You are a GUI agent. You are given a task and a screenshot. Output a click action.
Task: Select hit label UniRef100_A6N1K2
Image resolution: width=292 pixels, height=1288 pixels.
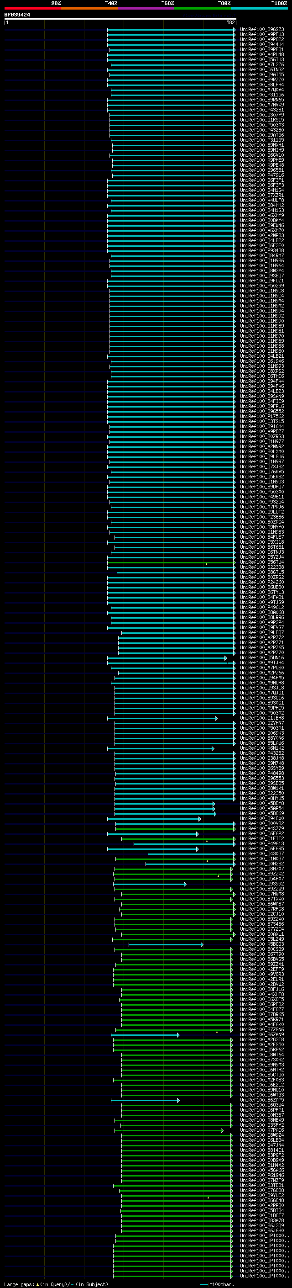coord(262,748)
